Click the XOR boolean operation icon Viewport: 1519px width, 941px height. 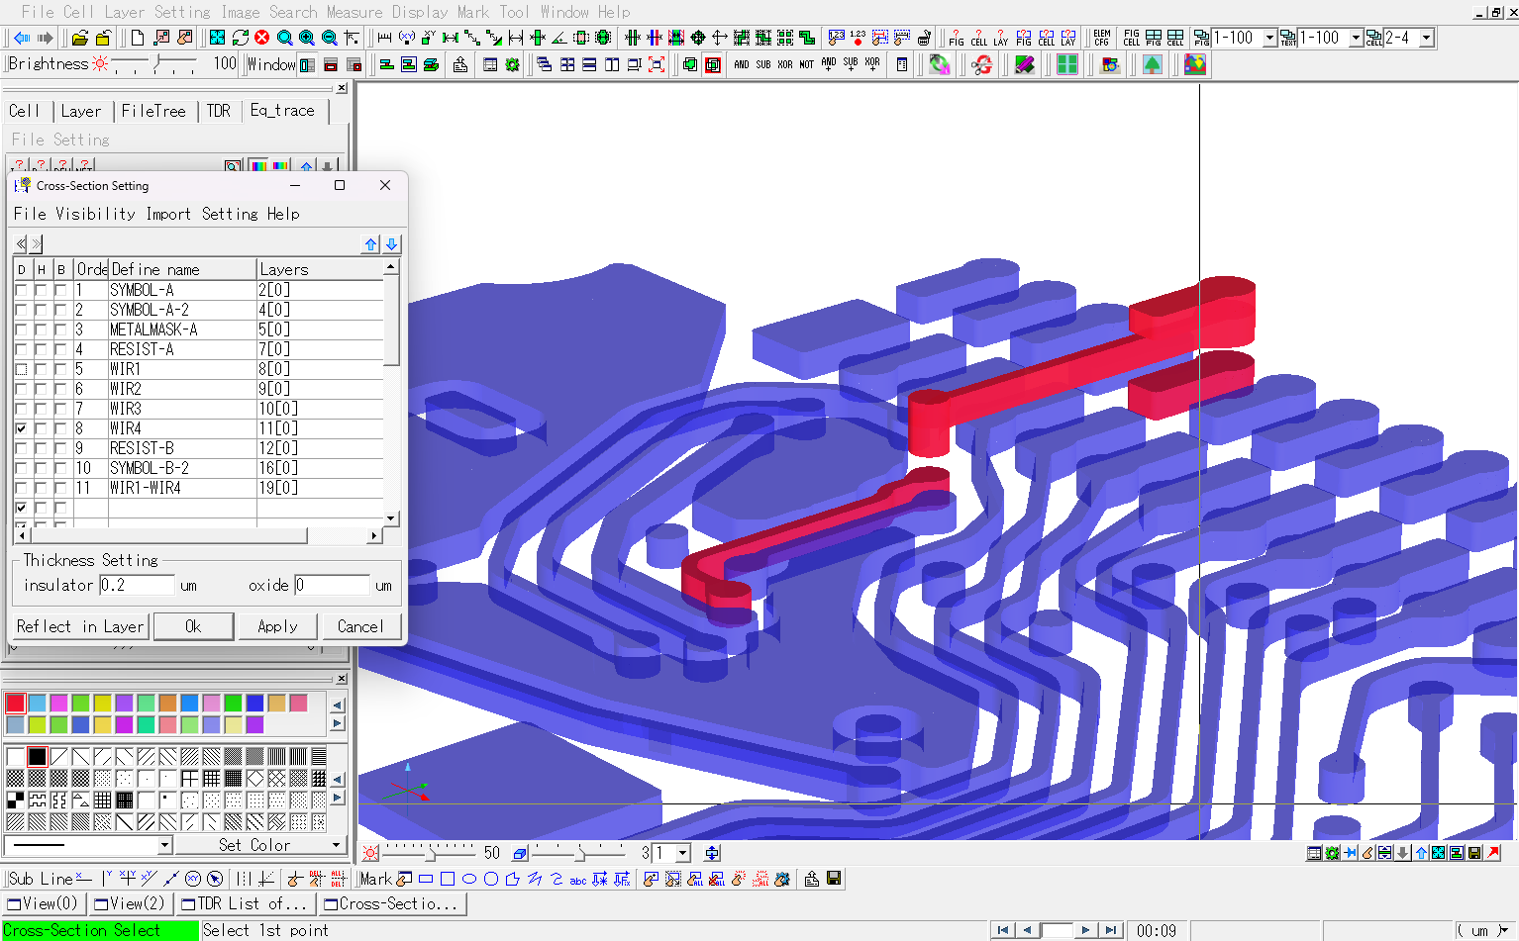coord(785,64)
